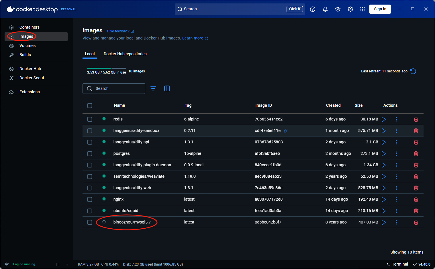Open more actions for redis
This screenshot has width=435, height=269.
coord(396,119)
